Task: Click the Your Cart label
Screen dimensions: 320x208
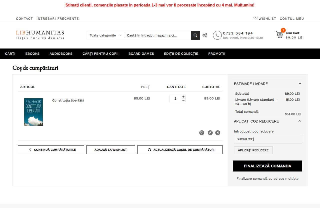Action: [x=292, y=33]
